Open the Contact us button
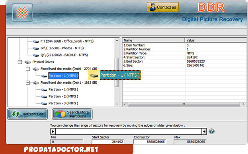This screenshot has width=248, height=154. [163, 7]
